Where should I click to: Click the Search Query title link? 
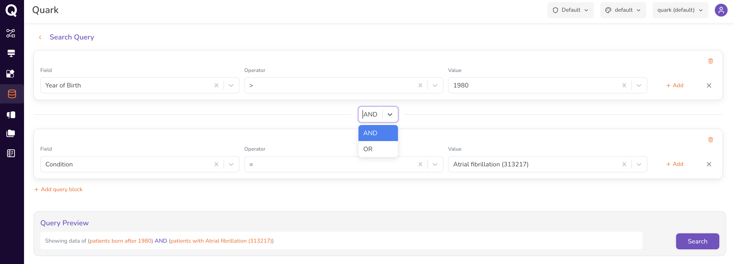pyautogui.click(x=72, y=37)
